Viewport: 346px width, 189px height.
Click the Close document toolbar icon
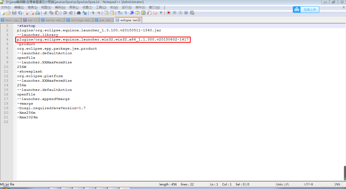26,13
